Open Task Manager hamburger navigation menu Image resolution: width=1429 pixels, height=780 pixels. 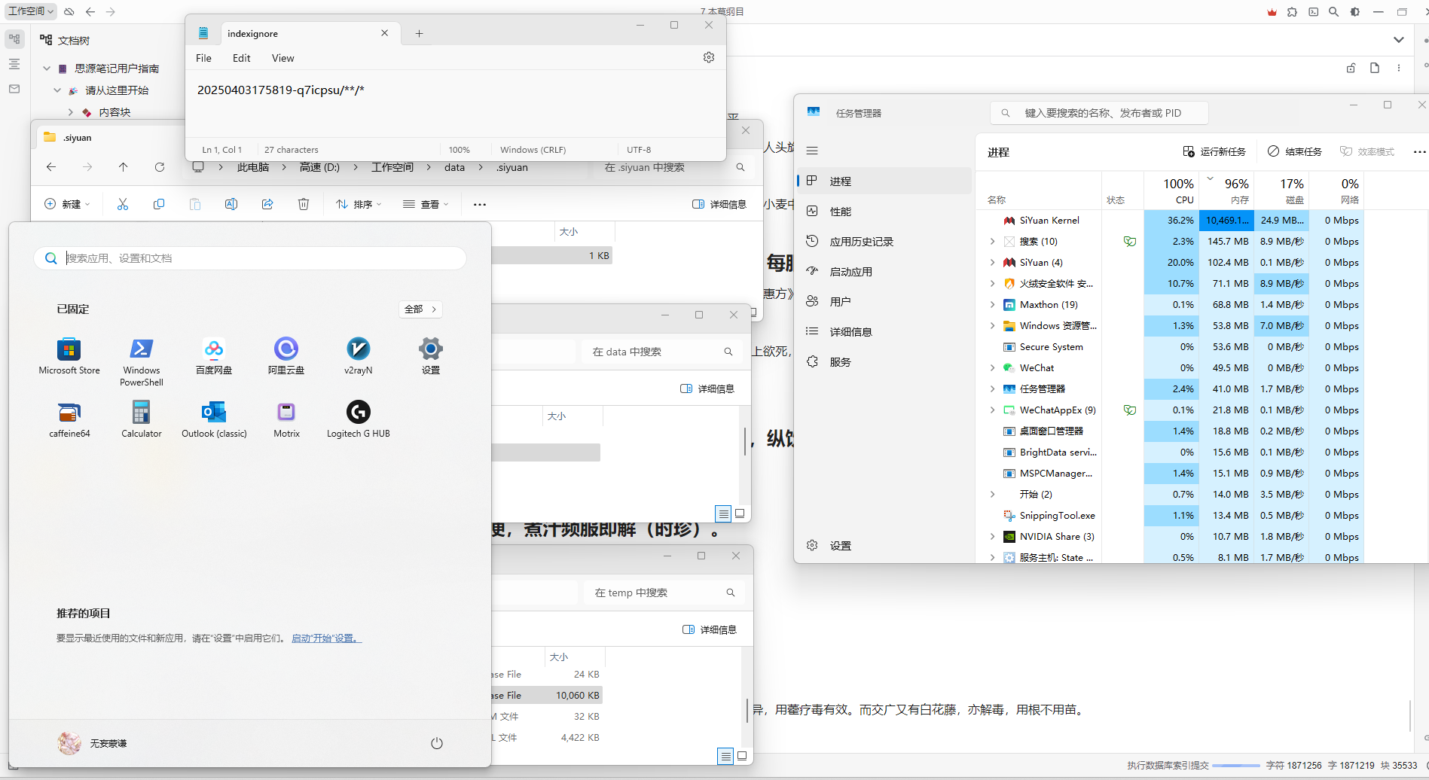coord(812,151)
